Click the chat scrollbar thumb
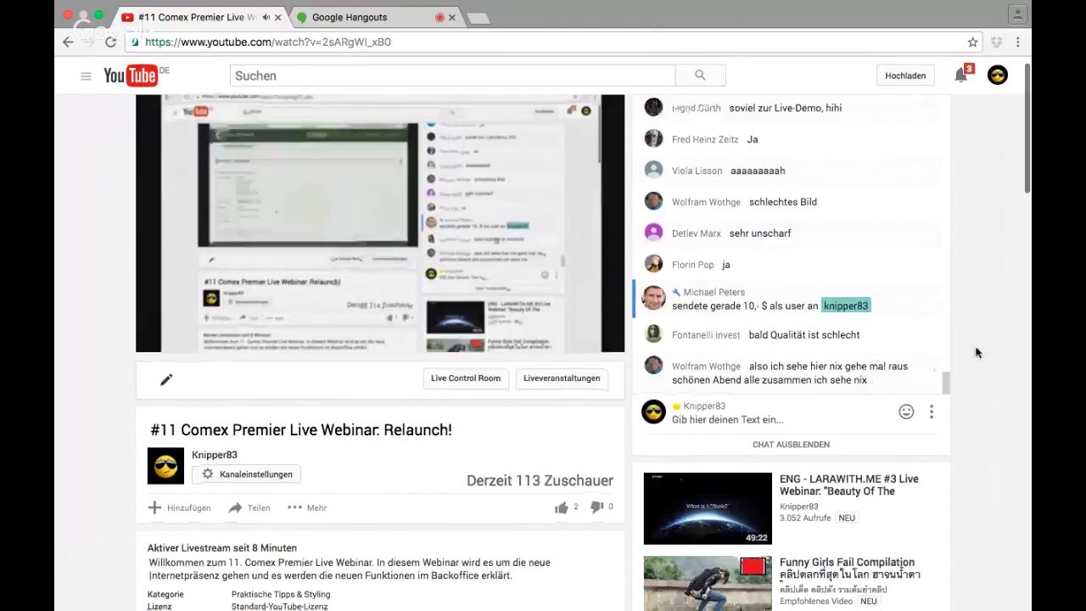Viewport: 1086px width, 611px height. (946, 383)
